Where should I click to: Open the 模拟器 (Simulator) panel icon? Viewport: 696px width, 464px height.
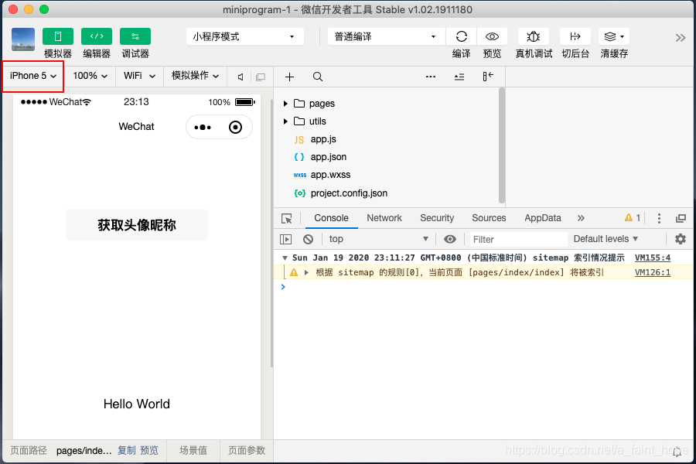(x=58, y=36)
